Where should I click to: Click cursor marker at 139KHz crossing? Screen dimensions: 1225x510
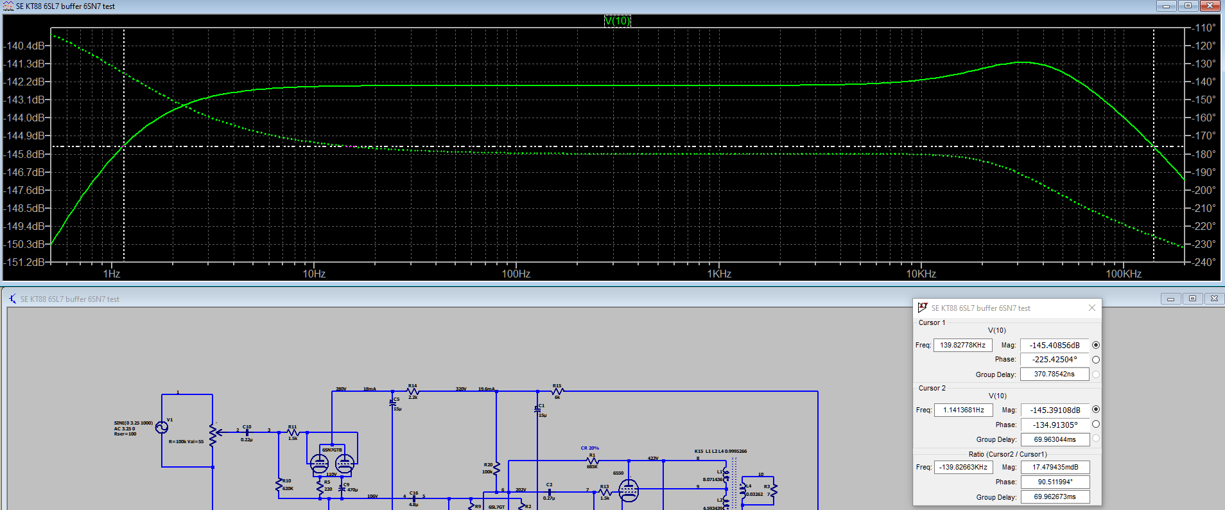[1154, 146]
